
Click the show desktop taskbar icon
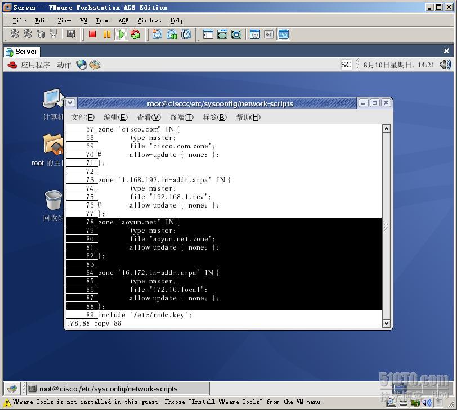tap(12, 389)
